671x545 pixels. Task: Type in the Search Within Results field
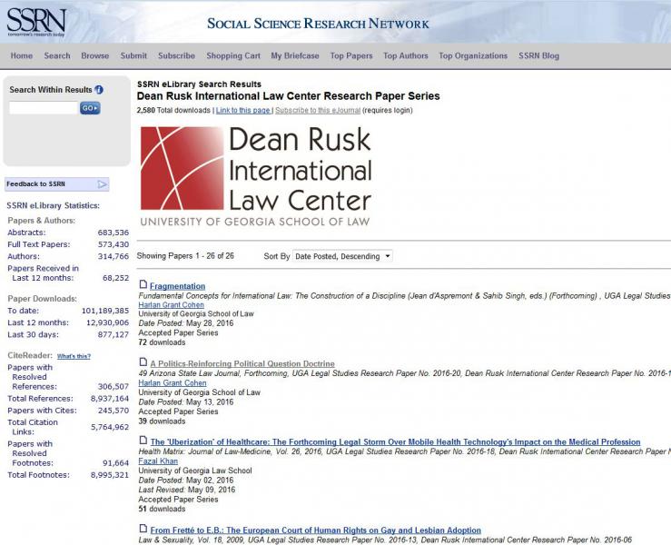pyautogui.click(x=43, y=108)
